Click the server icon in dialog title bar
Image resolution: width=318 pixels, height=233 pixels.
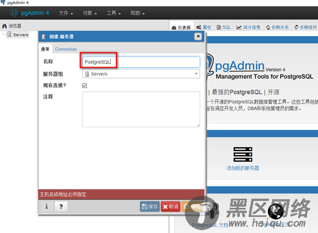(x=44, y=37)
